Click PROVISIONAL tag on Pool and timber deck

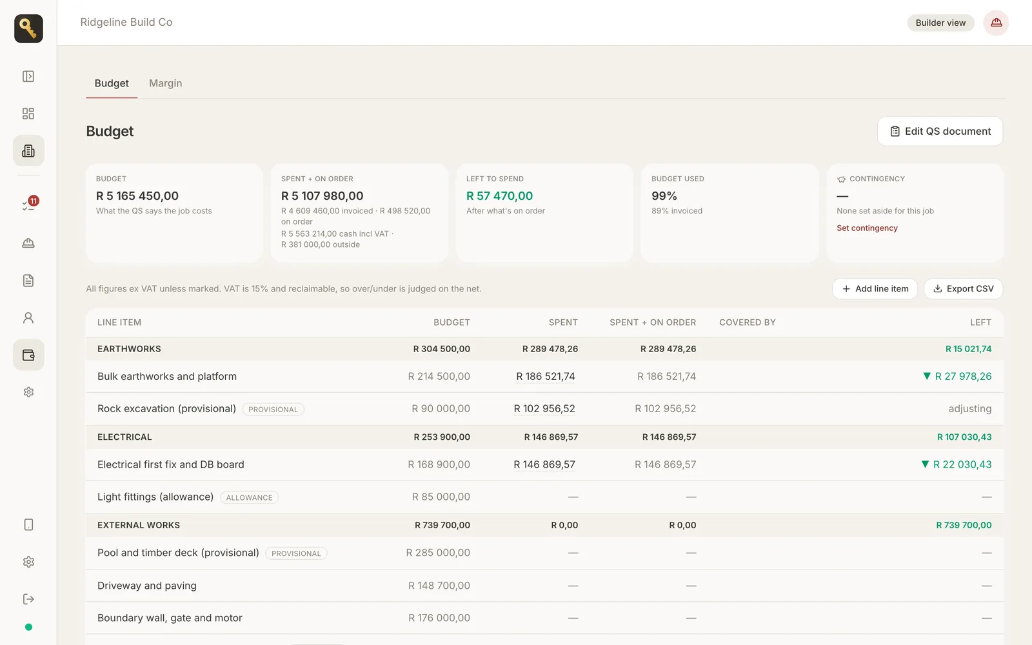pos(296,553)
